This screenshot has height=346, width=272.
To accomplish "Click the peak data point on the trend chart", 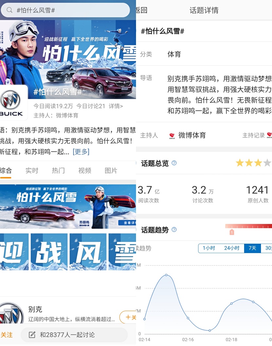I will 166,275.
